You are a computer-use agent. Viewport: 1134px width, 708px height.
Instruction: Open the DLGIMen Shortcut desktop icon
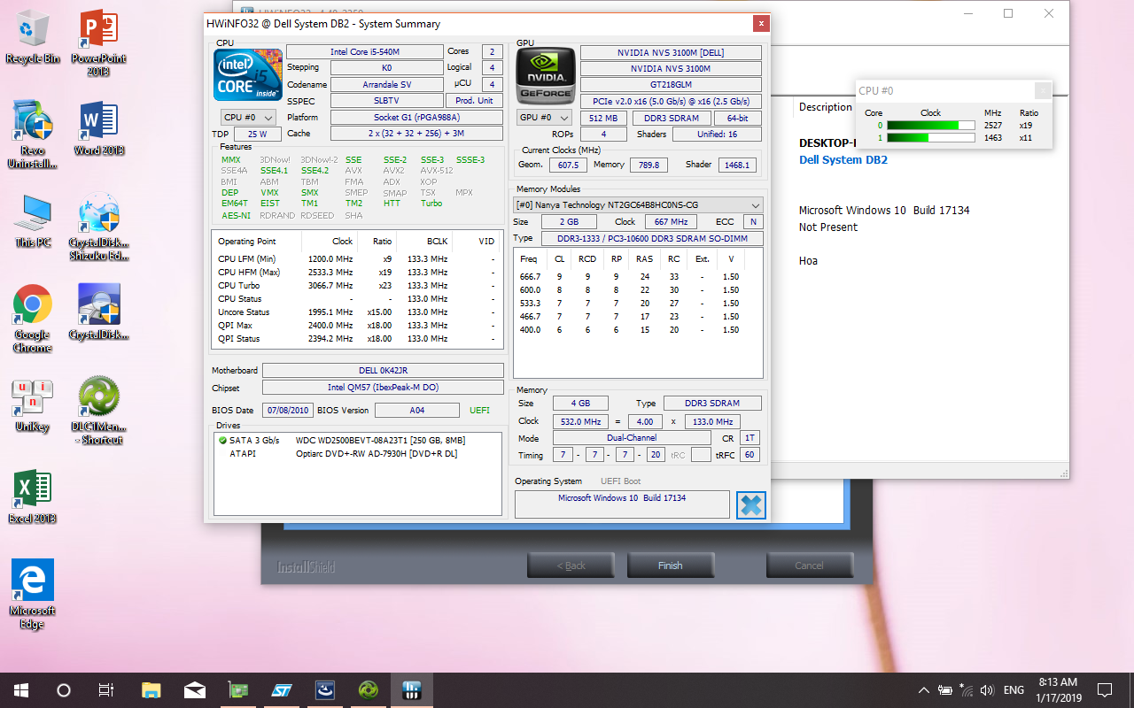click(98, 411)
